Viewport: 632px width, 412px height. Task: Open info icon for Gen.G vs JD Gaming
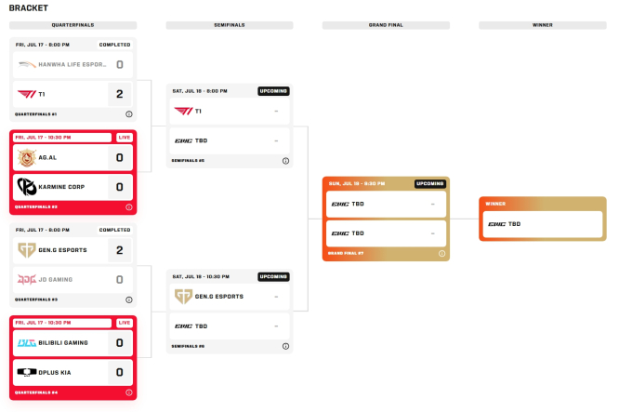click(x=129, y=299)
